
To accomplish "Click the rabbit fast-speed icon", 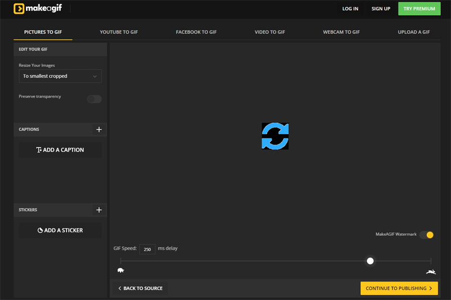I will [431, 272].
